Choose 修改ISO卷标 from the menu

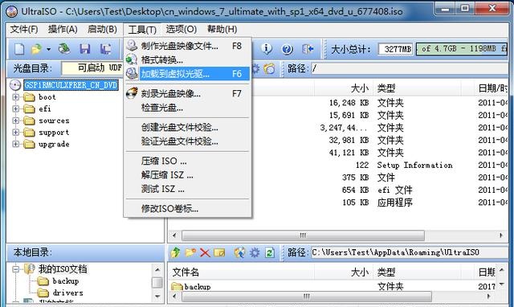tap(187, 209)
